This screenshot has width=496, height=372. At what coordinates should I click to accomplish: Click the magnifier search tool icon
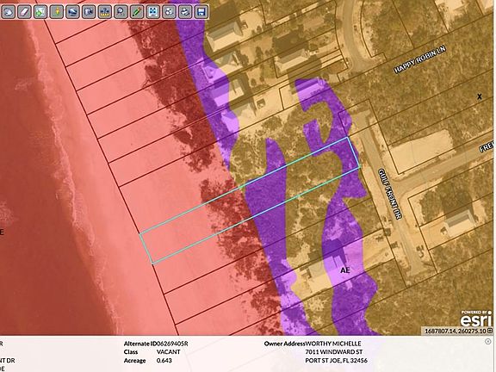(121, 12)
